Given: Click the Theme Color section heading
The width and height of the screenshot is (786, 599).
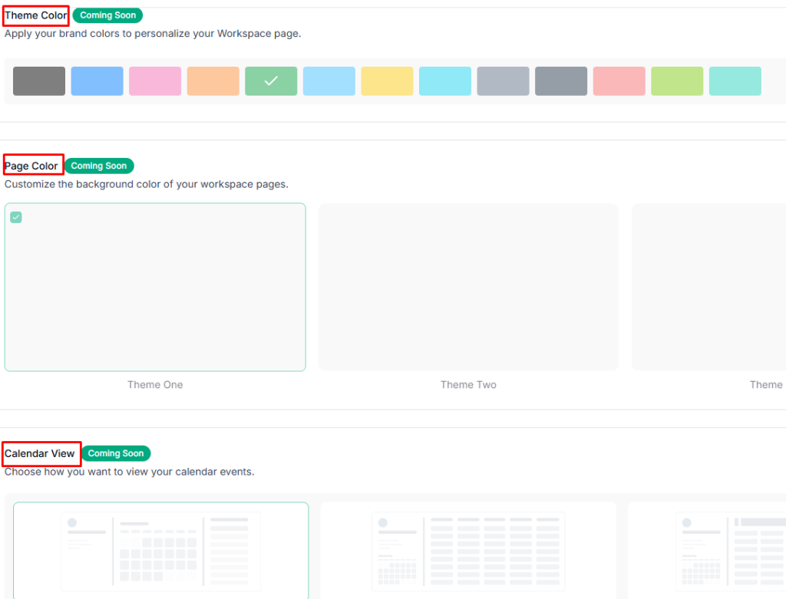Looking at the screenshot, I should tap(35, 15).
